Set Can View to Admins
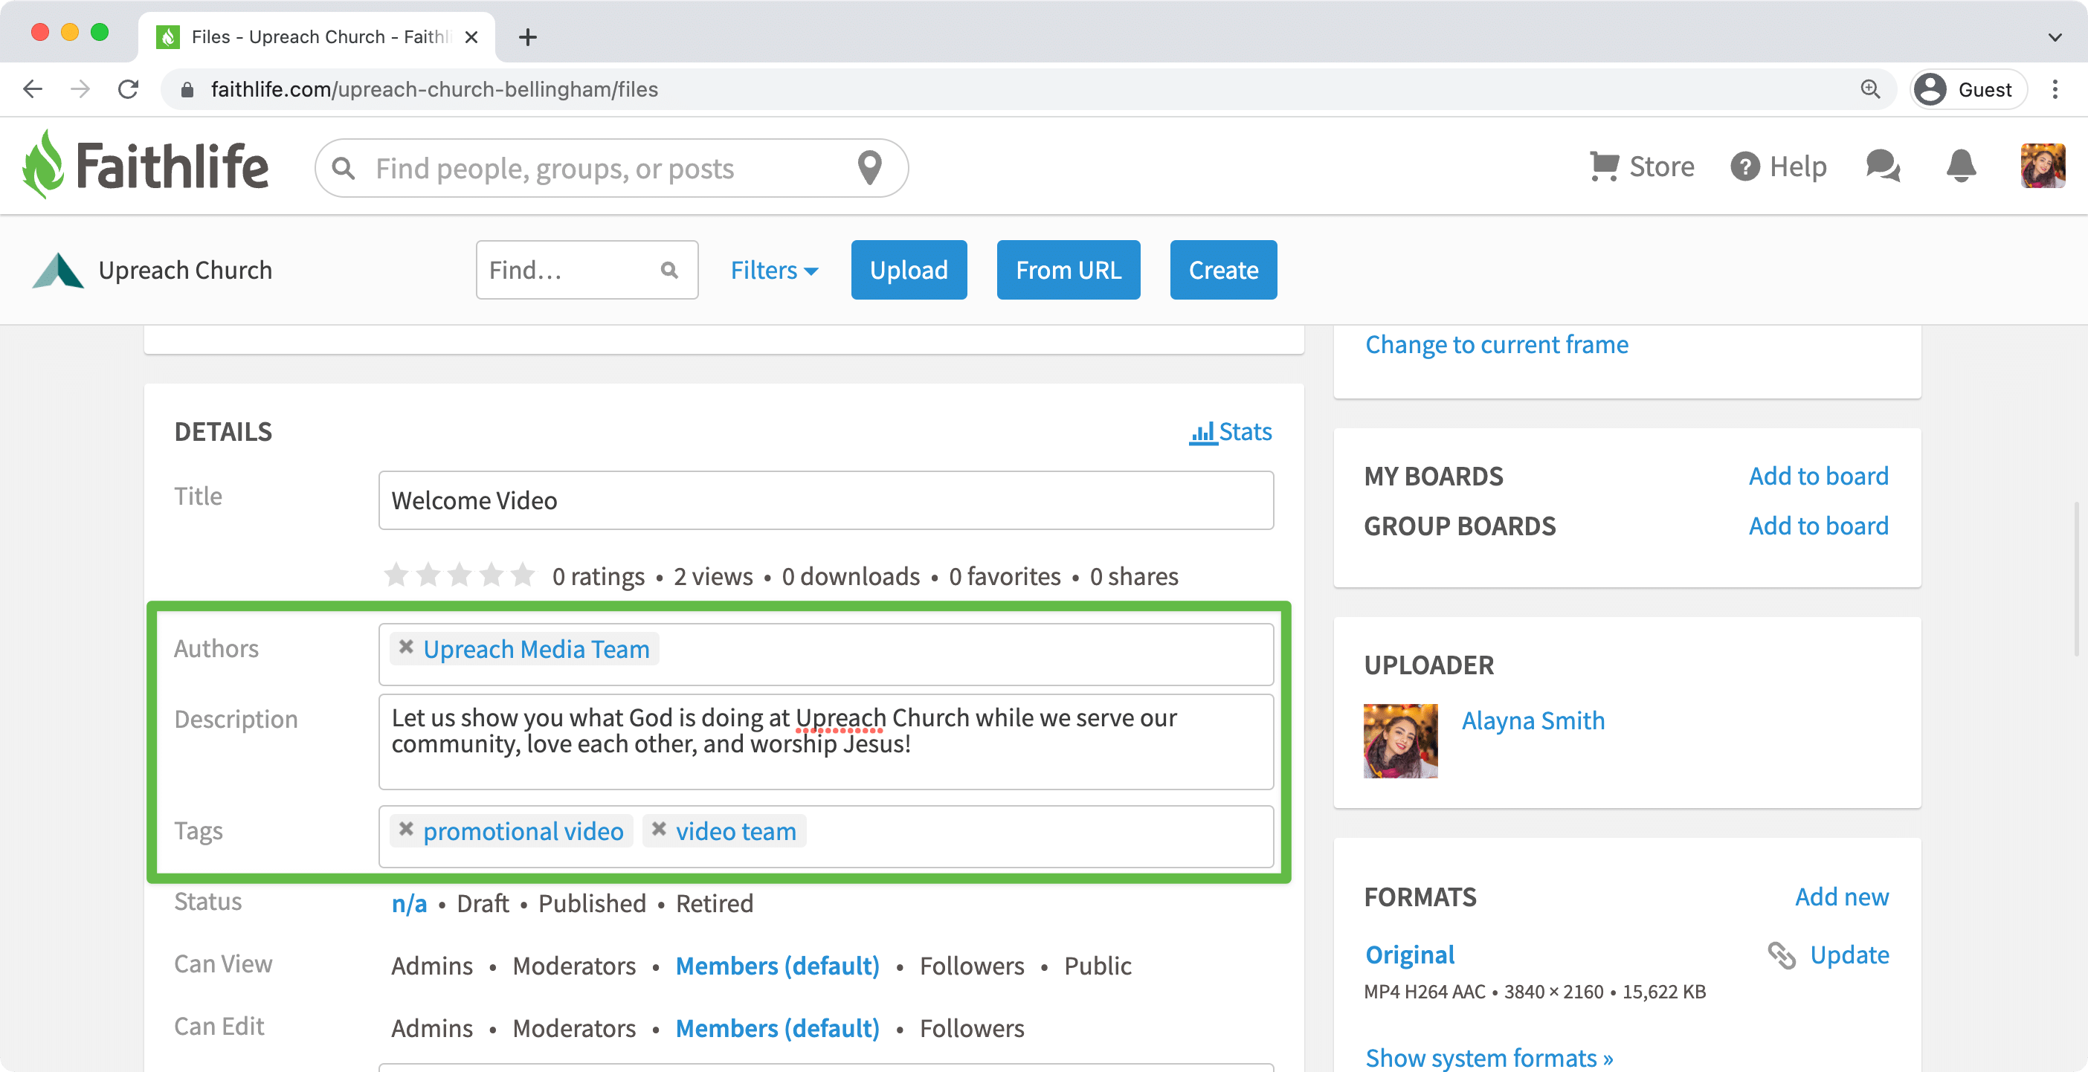 coord(432,966)
